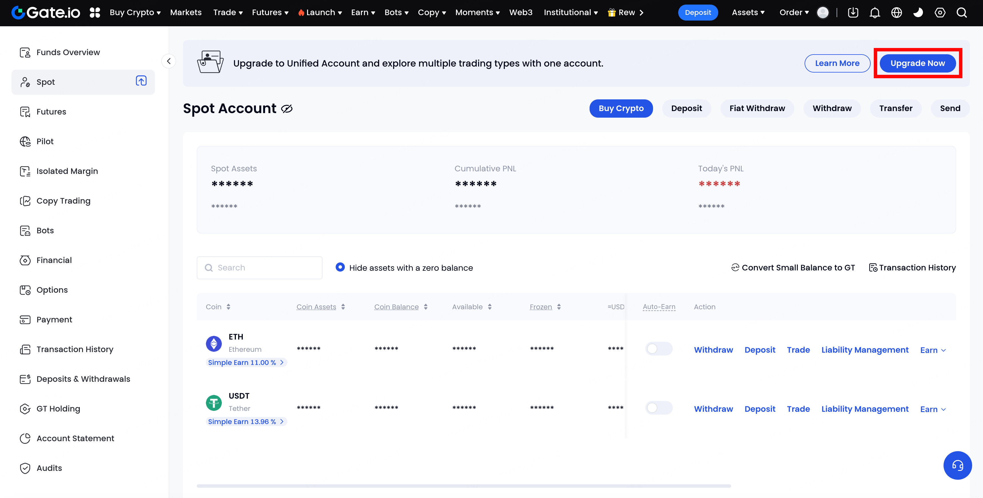Image resolution: width=983 pixels, height=498 pixels.
Task: Open the header search magnifier icon
Action: coord(962,13)
